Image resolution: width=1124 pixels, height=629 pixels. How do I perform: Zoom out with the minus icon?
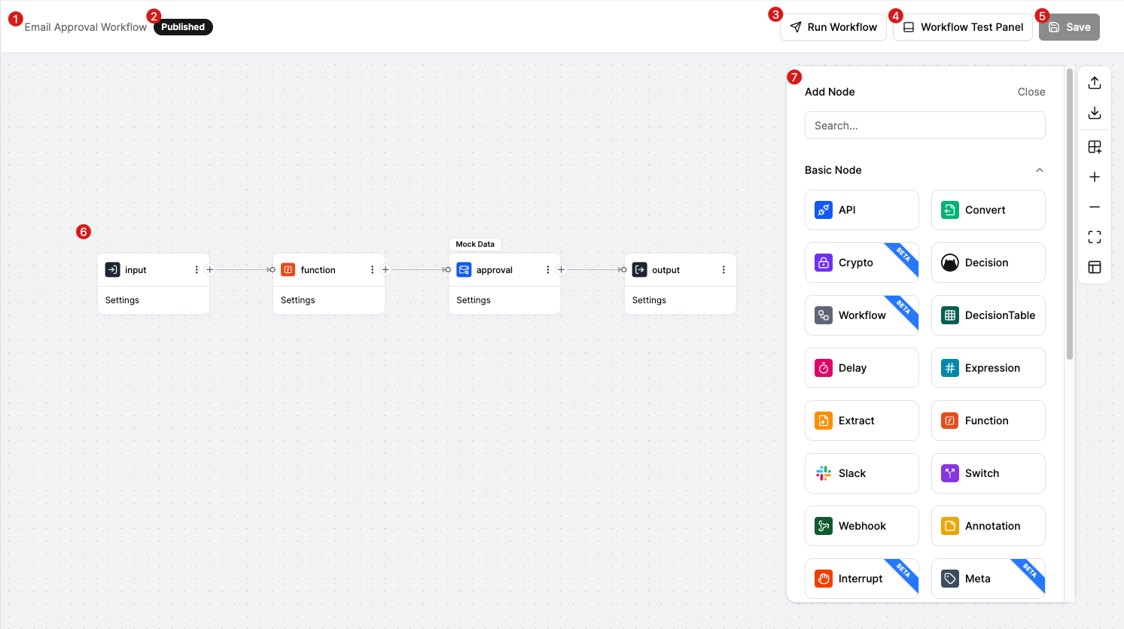tap(1095, 207)
